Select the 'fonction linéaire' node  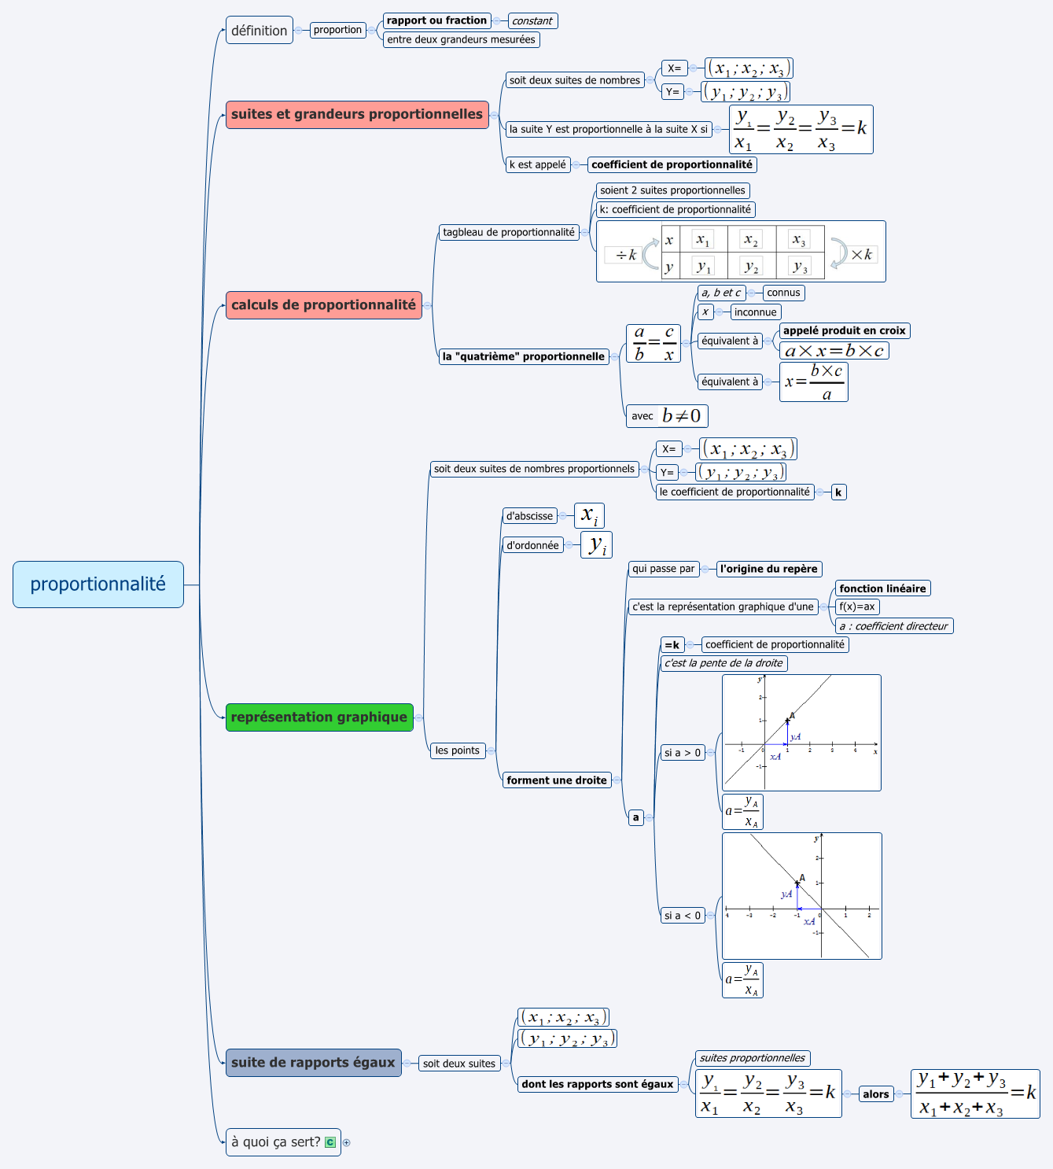point(882,588)
